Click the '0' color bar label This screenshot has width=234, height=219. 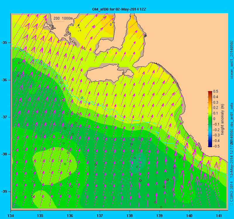point(214,119)
